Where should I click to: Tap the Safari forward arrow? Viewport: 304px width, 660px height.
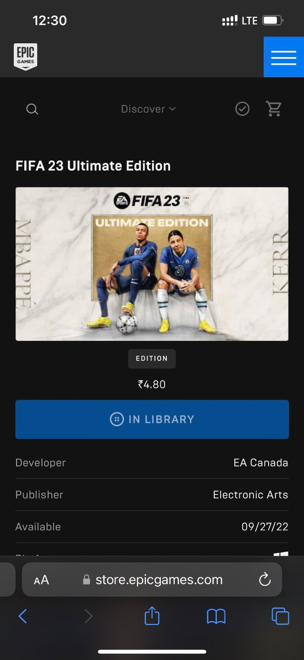88,617
